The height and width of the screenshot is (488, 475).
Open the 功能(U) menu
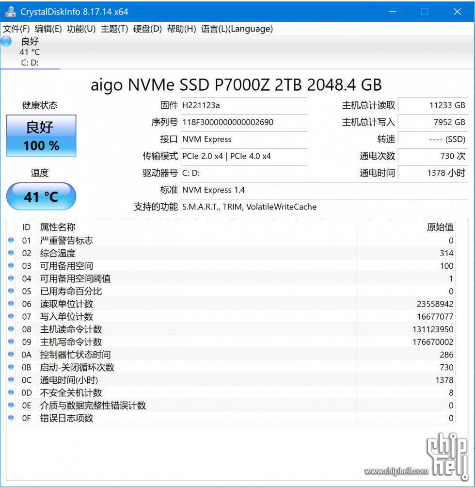81,29
